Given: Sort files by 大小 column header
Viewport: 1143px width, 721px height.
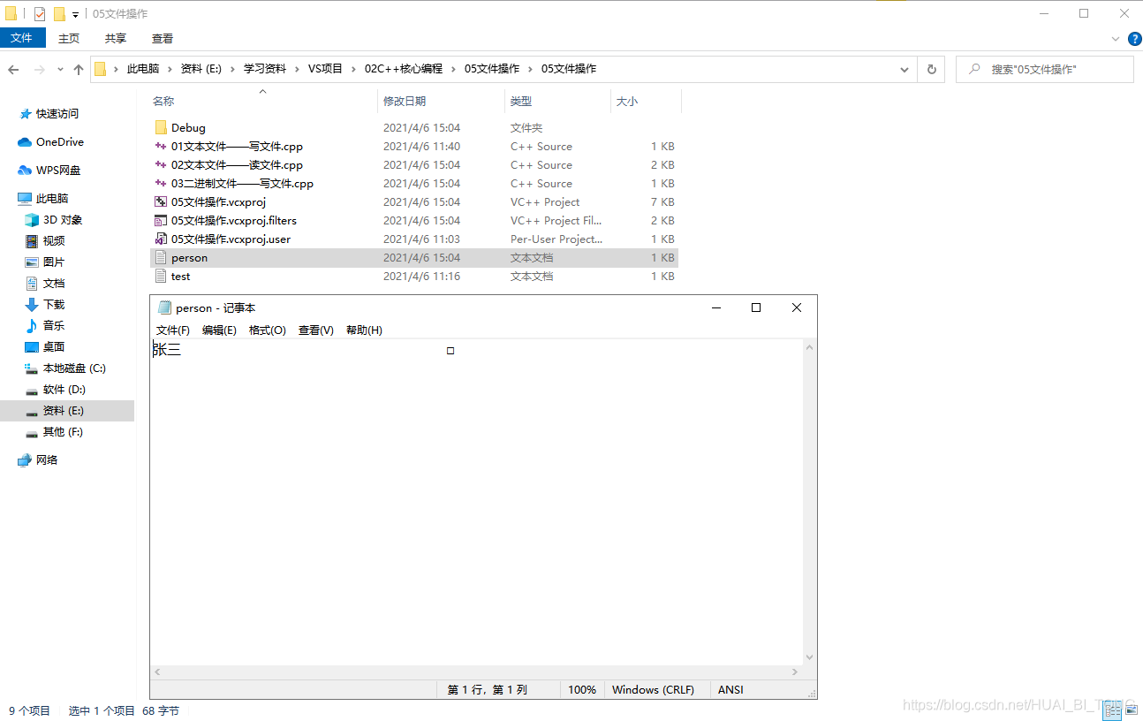Looking at the screenshot, I should (646, 102).
